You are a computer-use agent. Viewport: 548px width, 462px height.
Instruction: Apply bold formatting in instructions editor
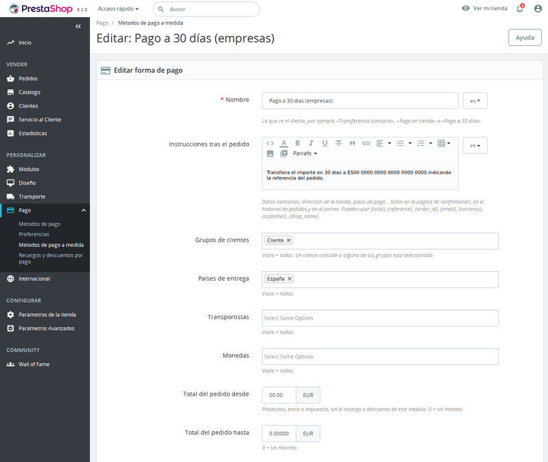coord(297,143)
